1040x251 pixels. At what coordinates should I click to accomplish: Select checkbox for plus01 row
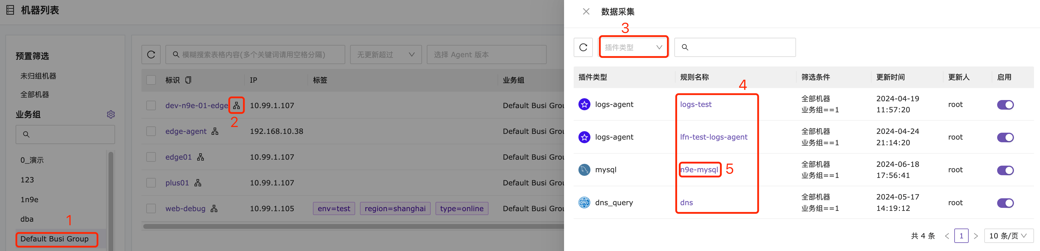[x=151, y=183]
